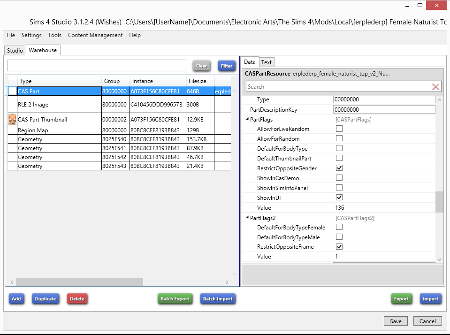The height and width of the screenshot is (335, 450).
Task: Collapse the PartFlags group
Action: tap(247, 119)
